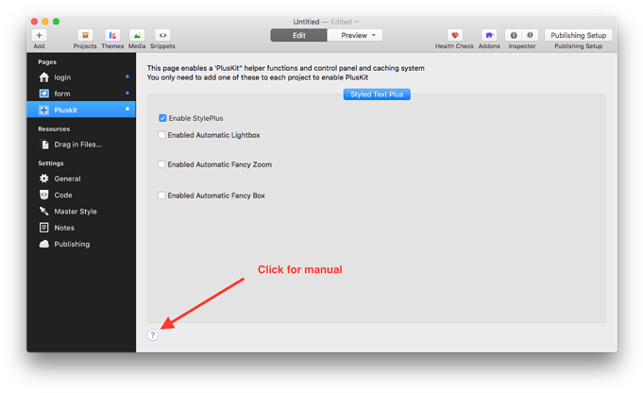Select the form page icon
Screen dimensions: 643x393
pyautogui.click(x=43, y=94)
